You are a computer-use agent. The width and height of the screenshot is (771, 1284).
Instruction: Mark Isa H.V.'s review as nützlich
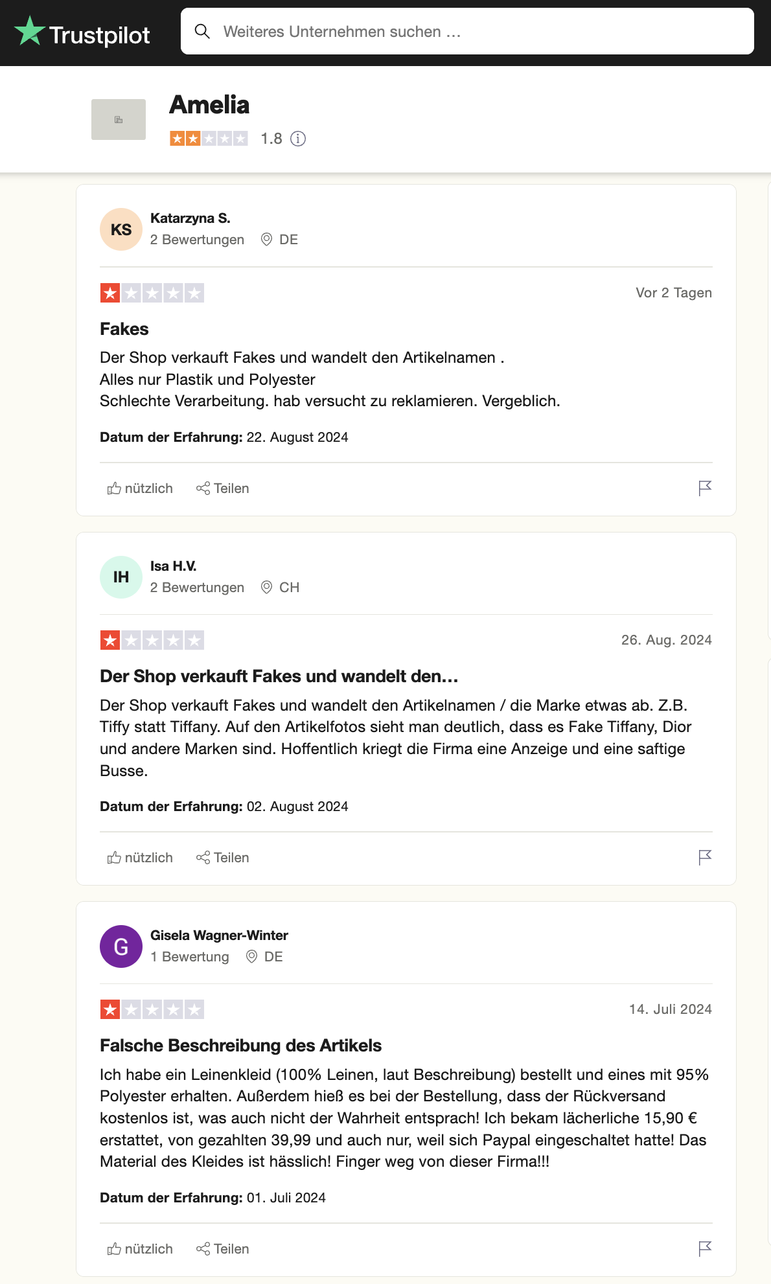click(140, 858)
